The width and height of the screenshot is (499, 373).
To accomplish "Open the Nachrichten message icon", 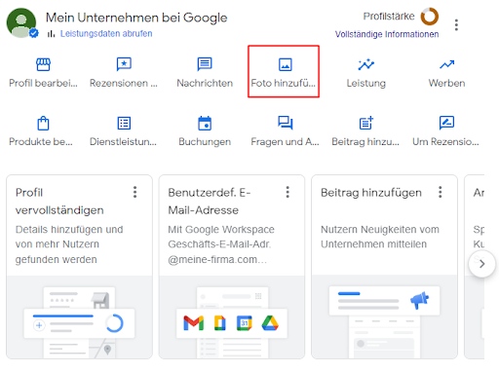I will (205, 64).
